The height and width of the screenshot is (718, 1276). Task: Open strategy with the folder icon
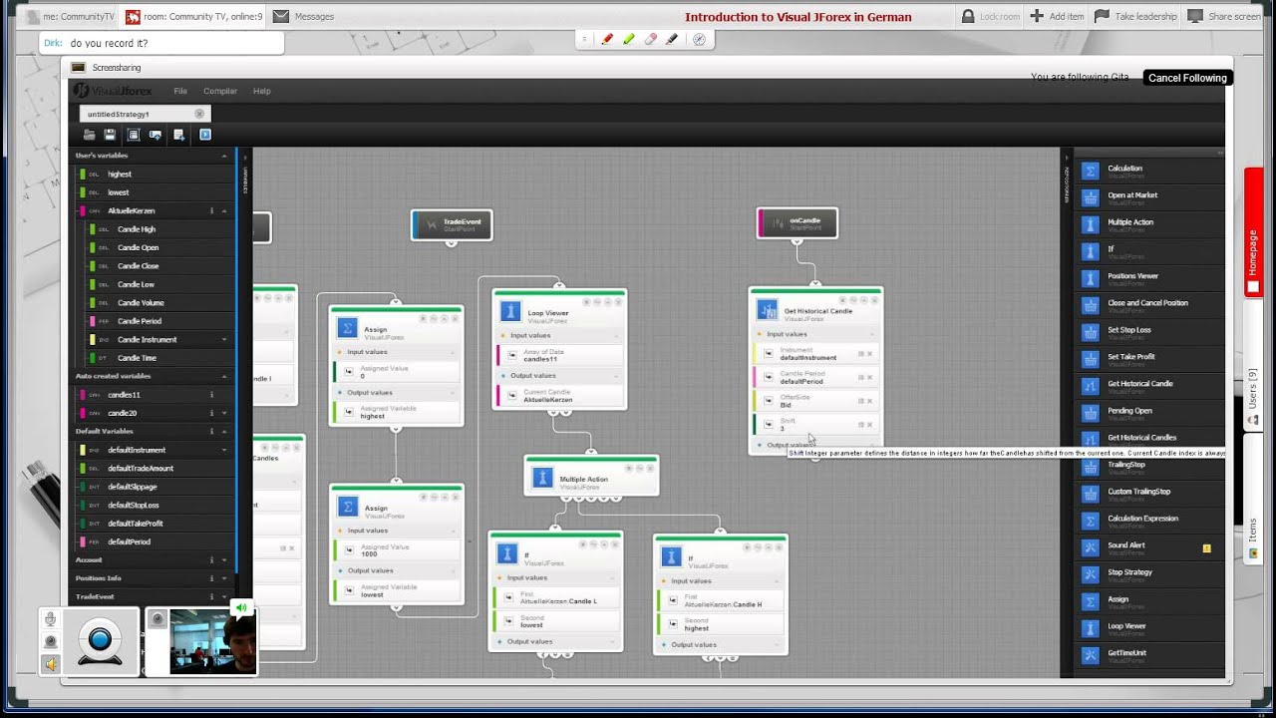tap(90, 135)
